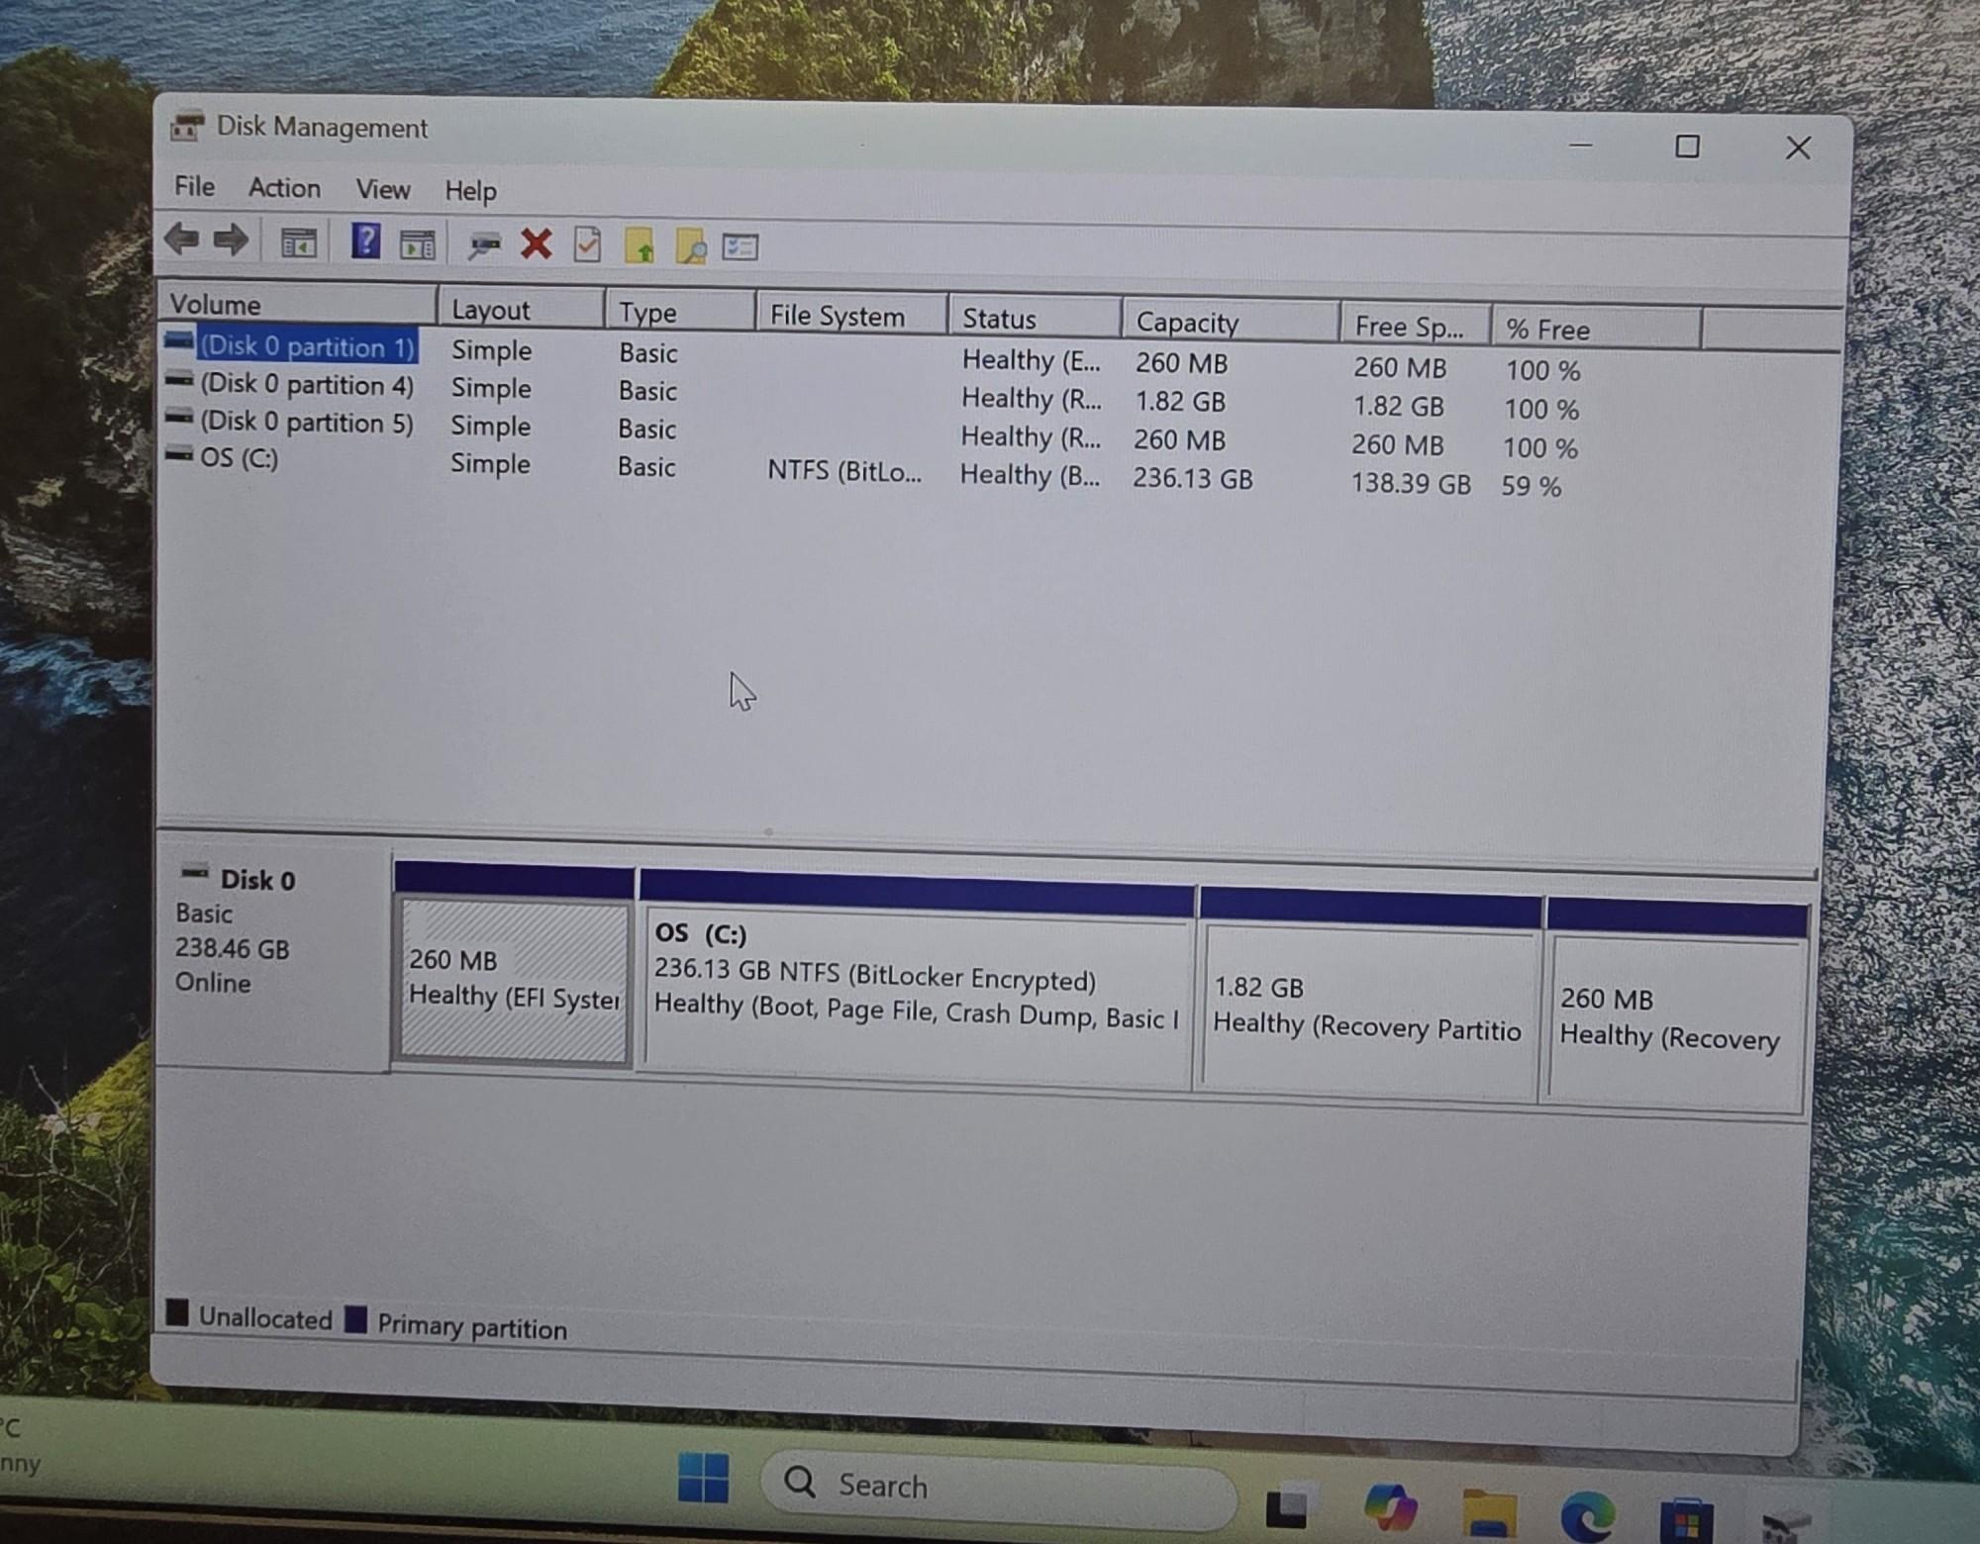
Task: Open the Help menu
Action: tap(470, 191)
